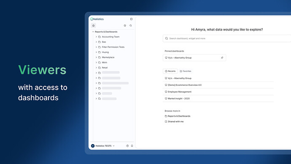
Task: Select the Retail folder label
Action: pos(105,68)
